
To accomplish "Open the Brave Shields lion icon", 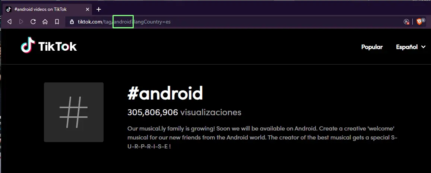I will coord(420,22).
